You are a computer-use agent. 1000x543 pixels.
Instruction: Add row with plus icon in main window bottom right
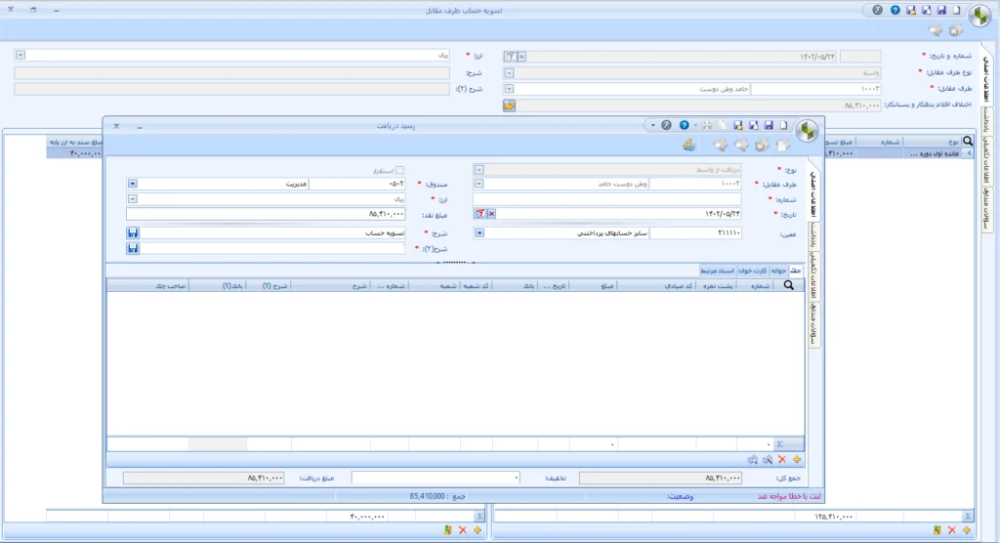(x=967, y=530)
